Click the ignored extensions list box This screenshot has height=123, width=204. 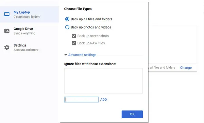coord(103,81)
